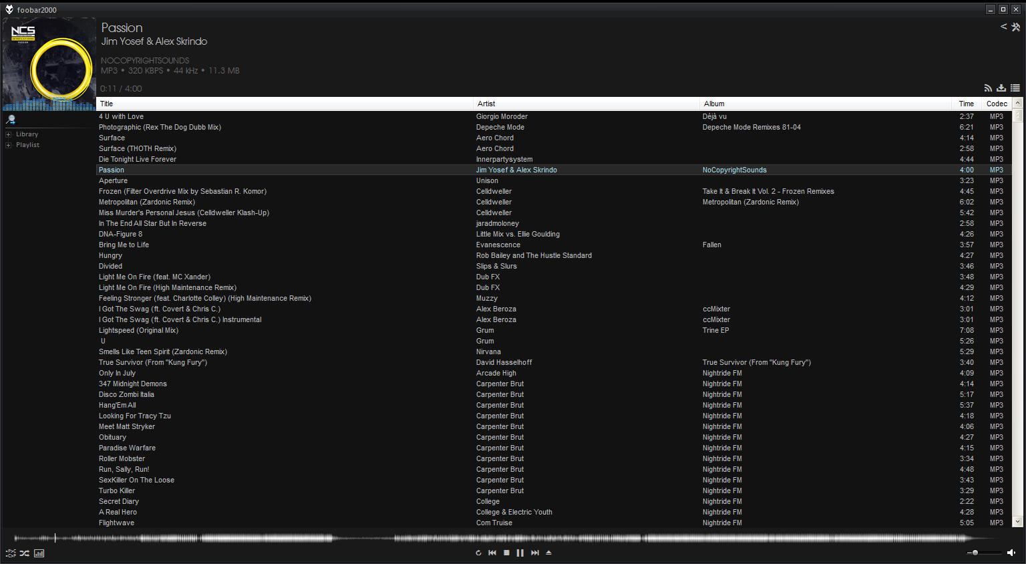Stop playback
The image size is (1026, 564).
click(x=506, y=553)
